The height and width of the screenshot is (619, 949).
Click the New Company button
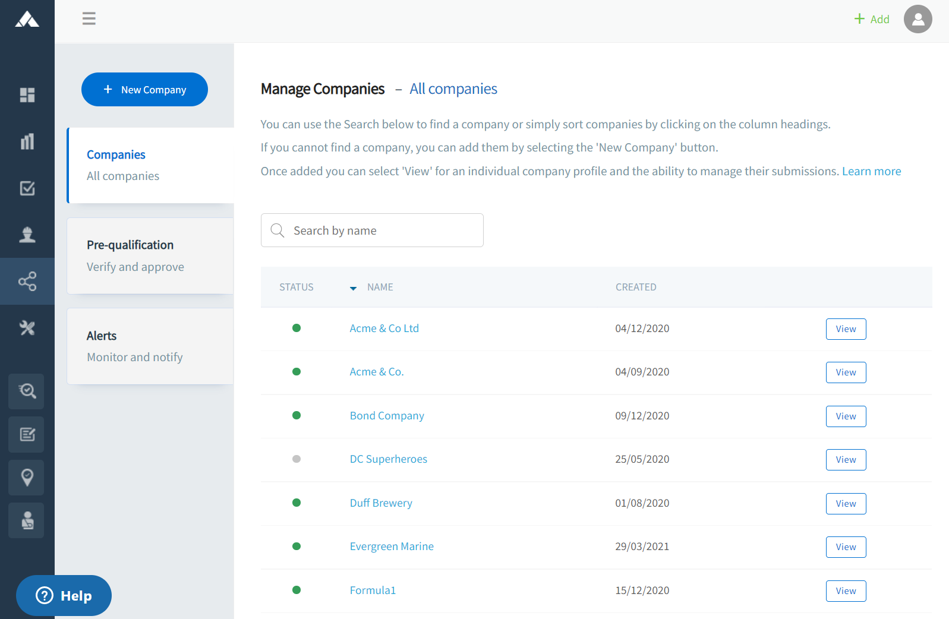(144, 90)
